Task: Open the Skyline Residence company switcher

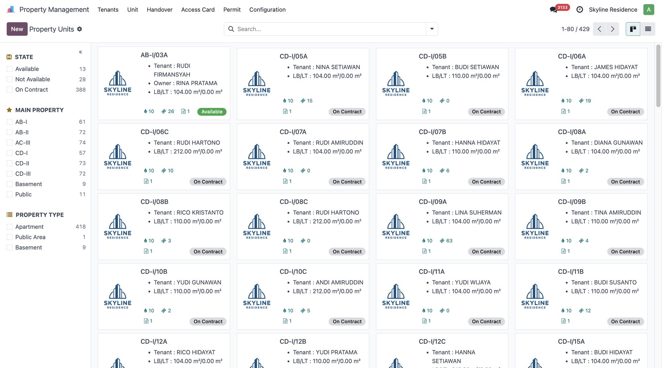Action: 613,10
